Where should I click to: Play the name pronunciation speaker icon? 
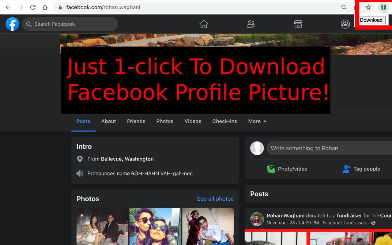pyautogui.click(x=80, y=173)
